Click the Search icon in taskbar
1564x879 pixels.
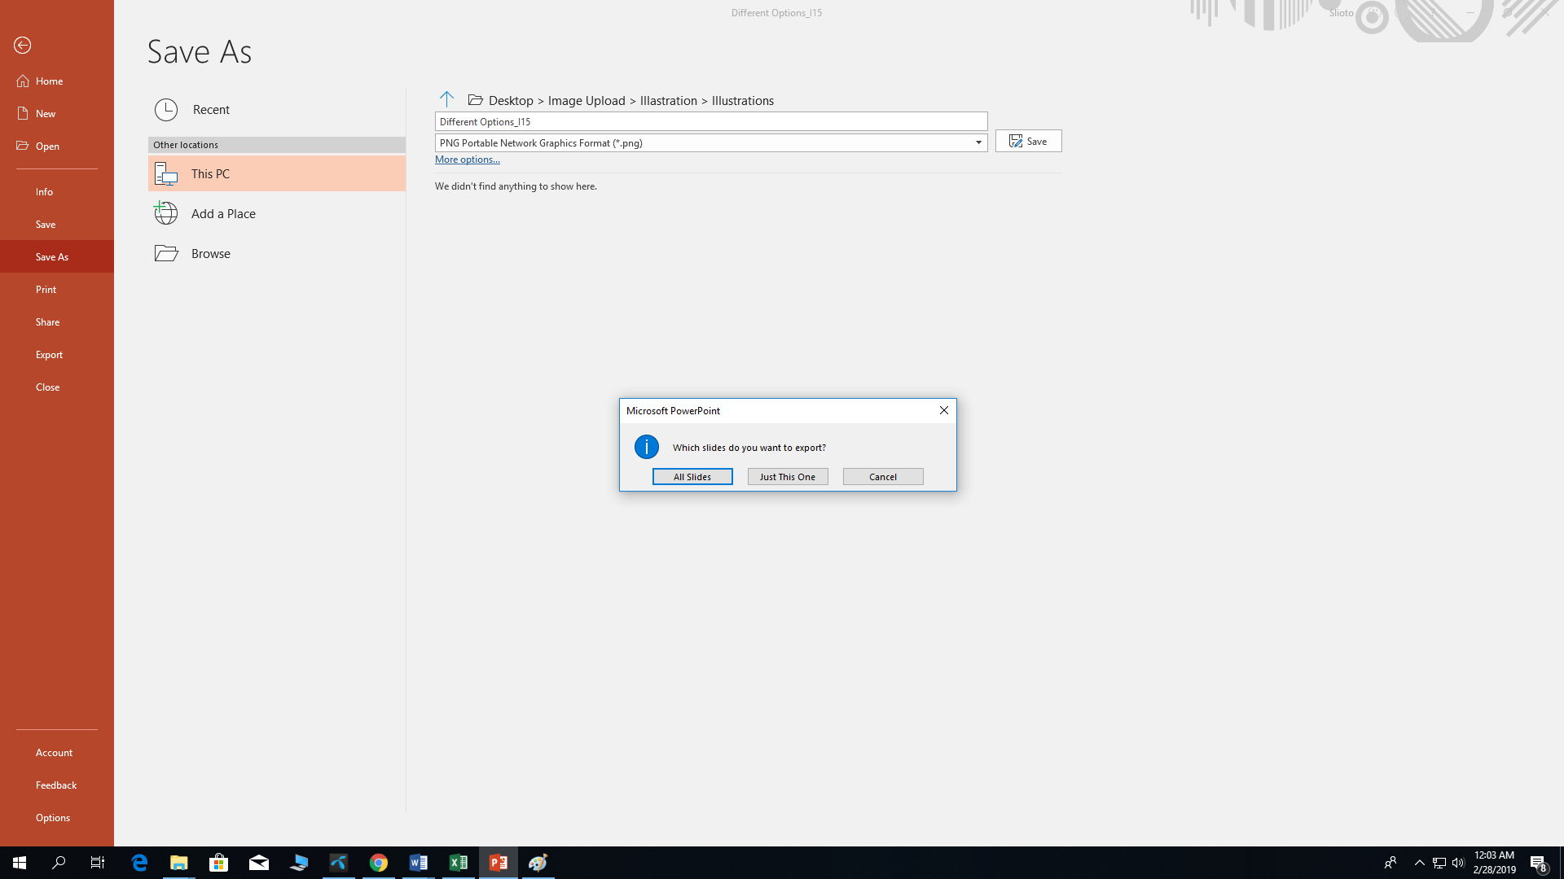(59, 863)
